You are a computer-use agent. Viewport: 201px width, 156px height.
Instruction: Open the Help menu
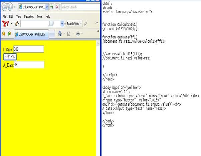tap(48, 17)
